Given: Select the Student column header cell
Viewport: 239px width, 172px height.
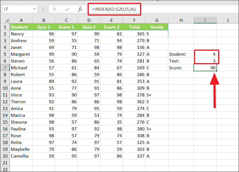Looking at the screenshot, I should [x=21, y=27].
